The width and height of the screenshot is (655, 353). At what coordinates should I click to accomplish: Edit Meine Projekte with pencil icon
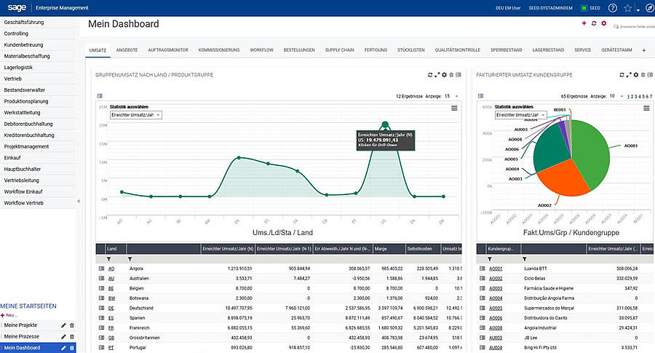63,325
